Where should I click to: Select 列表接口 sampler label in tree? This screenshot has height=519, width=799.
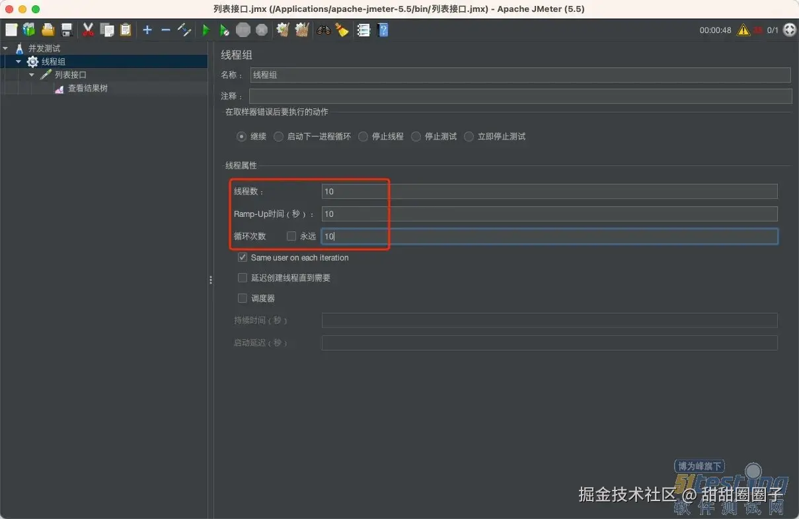point(71,75)
